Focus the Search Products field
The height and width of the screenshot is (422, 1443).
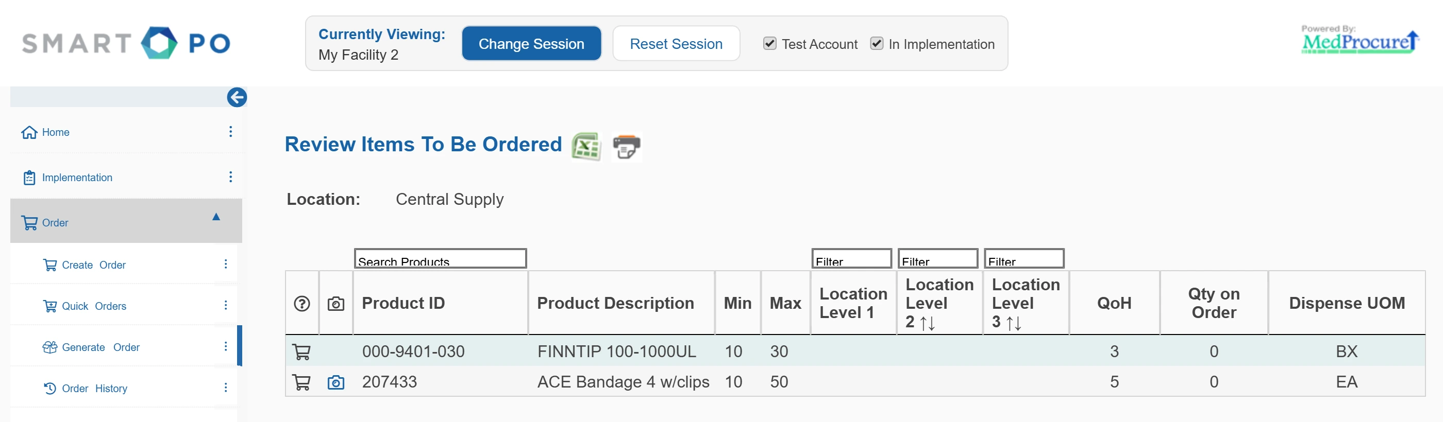coord(440,258)
